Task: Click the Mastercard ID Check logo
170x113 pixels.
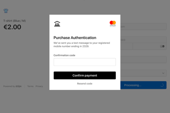Action: click(113, 24)
